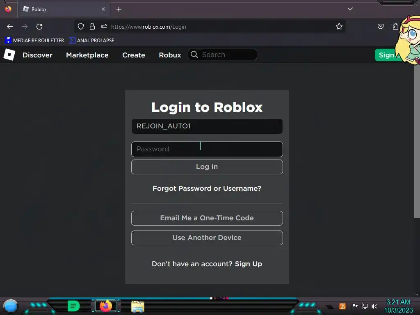Bookmark this page with the star icon
This screenshot has width=420, height=315.
point(339,27)
